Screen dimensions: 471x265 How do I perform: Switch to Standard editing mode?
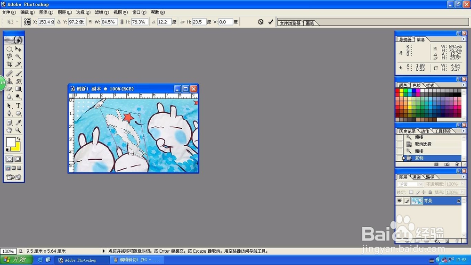pyautogui.click(x=9, y=159)
